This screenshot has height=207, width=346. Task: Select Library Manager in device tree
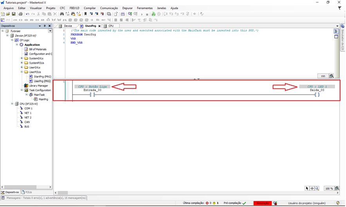38,86
